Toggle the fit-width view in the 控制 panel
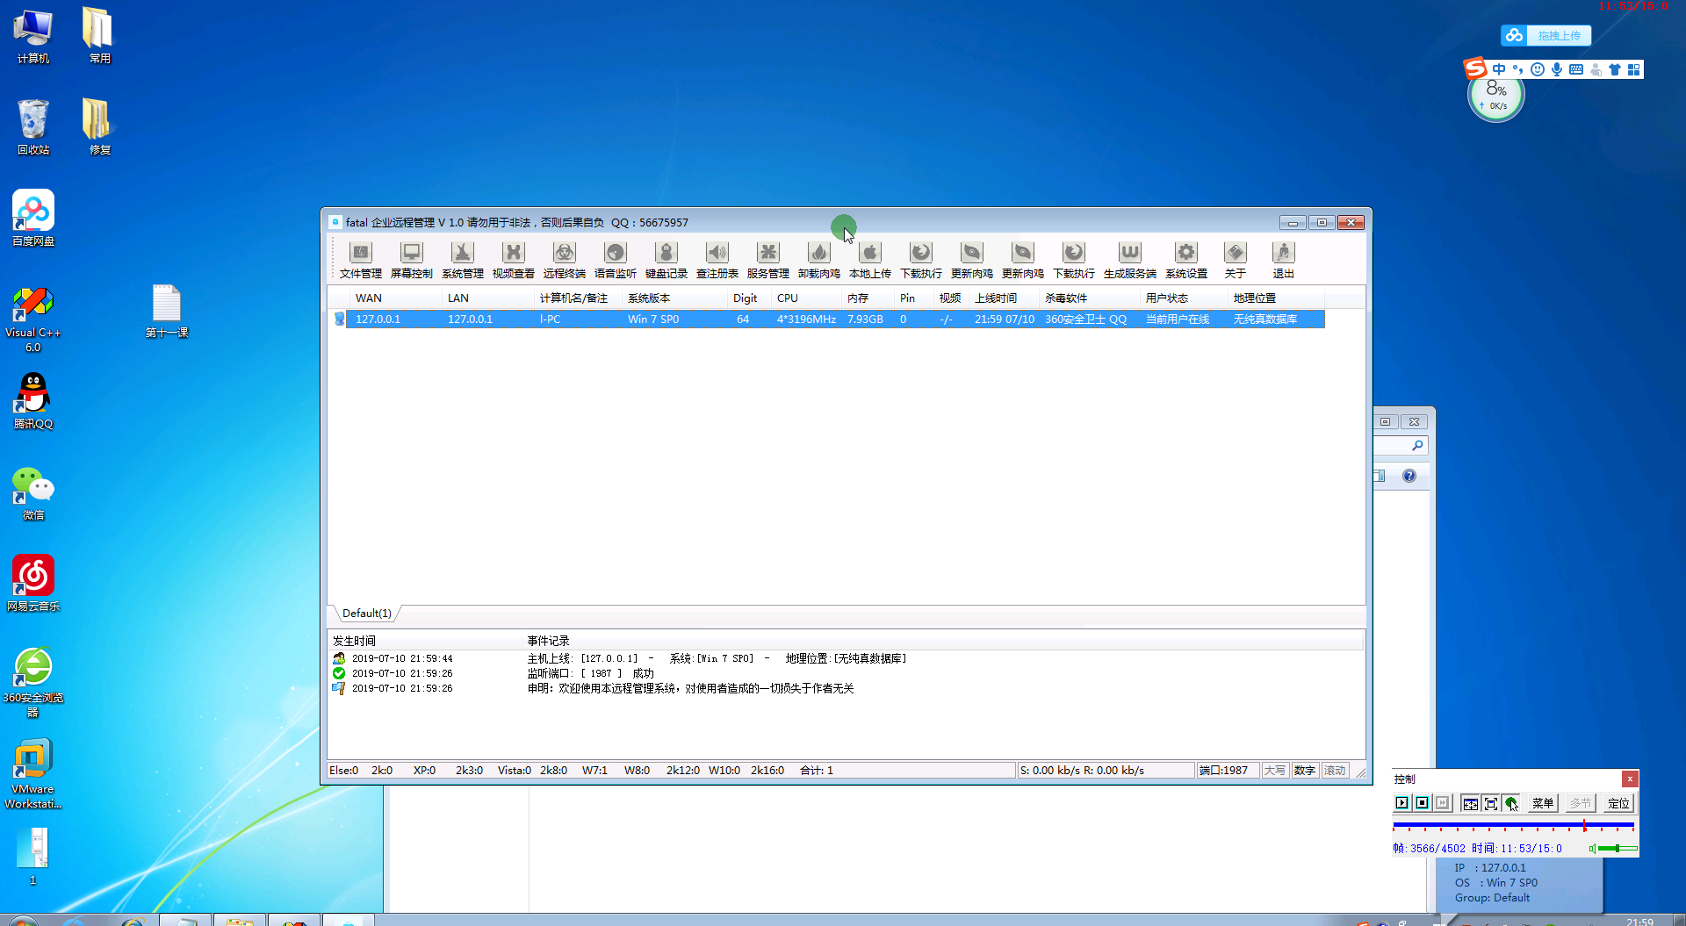Viewport: 1686px width, 926px height. 1470,803
